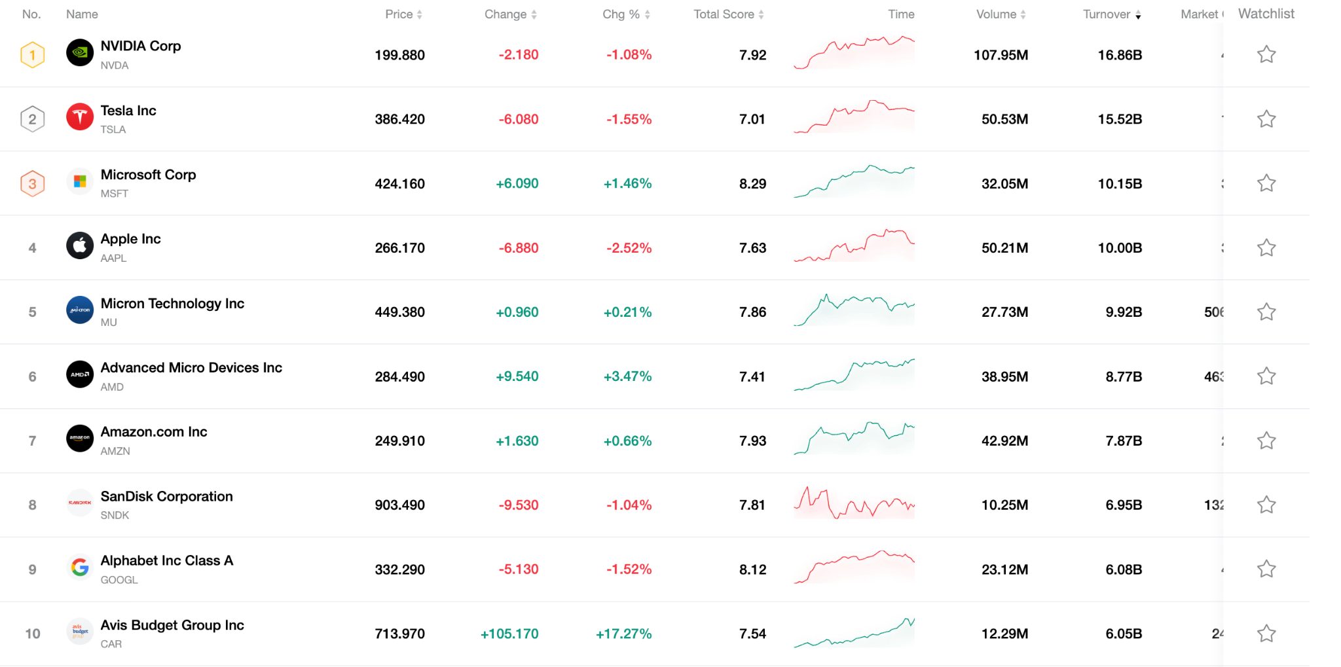Click the Microsoft logo icon
Image resolution: width=1341 pixels, height=667 pixels.
click(x=79, y=183)
